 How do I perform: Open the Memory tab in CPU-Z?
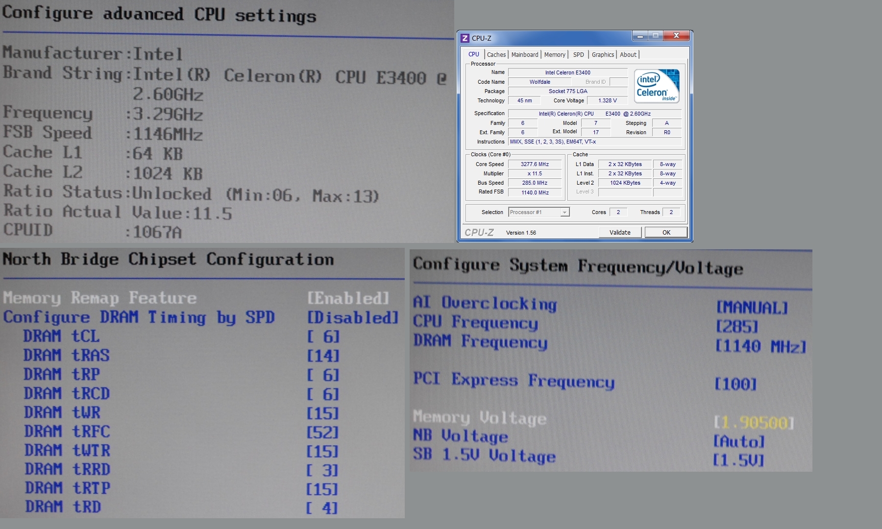pos(555,54)
